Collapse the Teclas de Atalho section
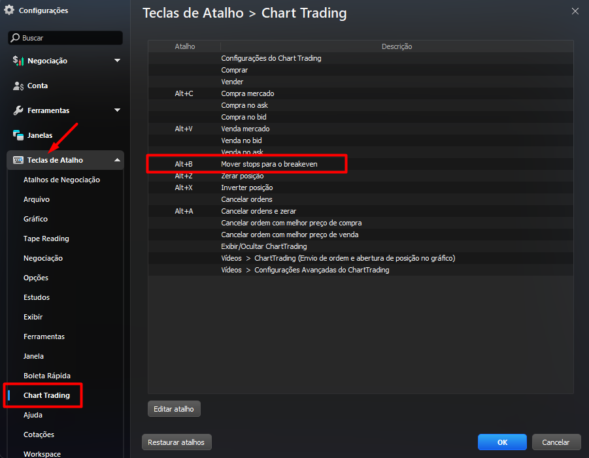The width and height of the screenshot is (589, 458). pos(117,160)
